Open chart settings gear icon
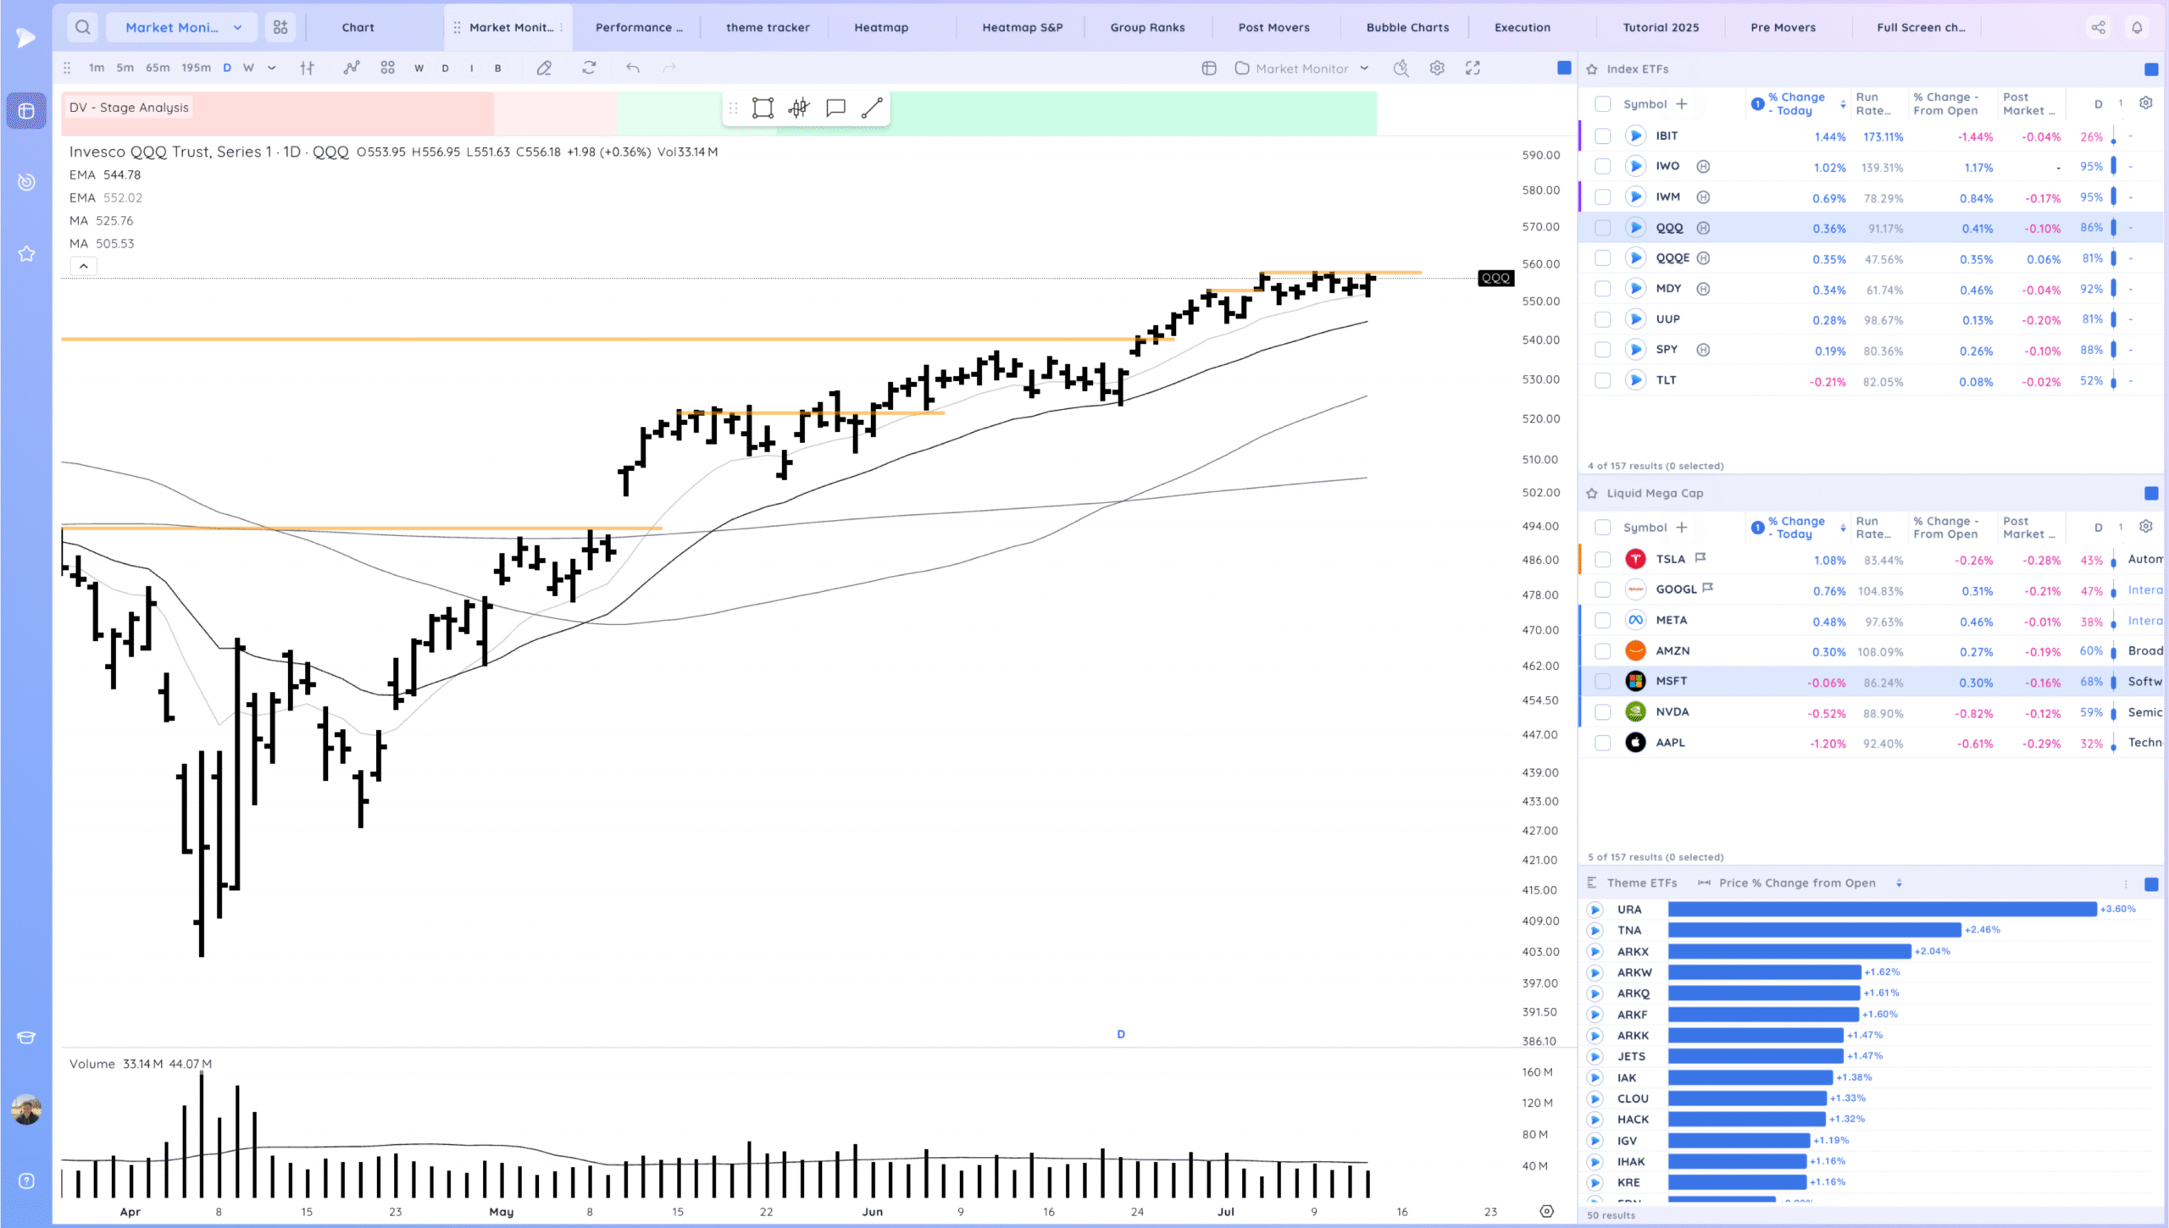2169x1228 pixels. pyautogui.click(x=1437, y=68)
